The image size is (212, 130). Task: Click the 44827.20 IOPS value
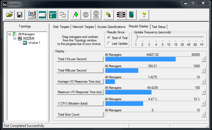click(152, 55)
